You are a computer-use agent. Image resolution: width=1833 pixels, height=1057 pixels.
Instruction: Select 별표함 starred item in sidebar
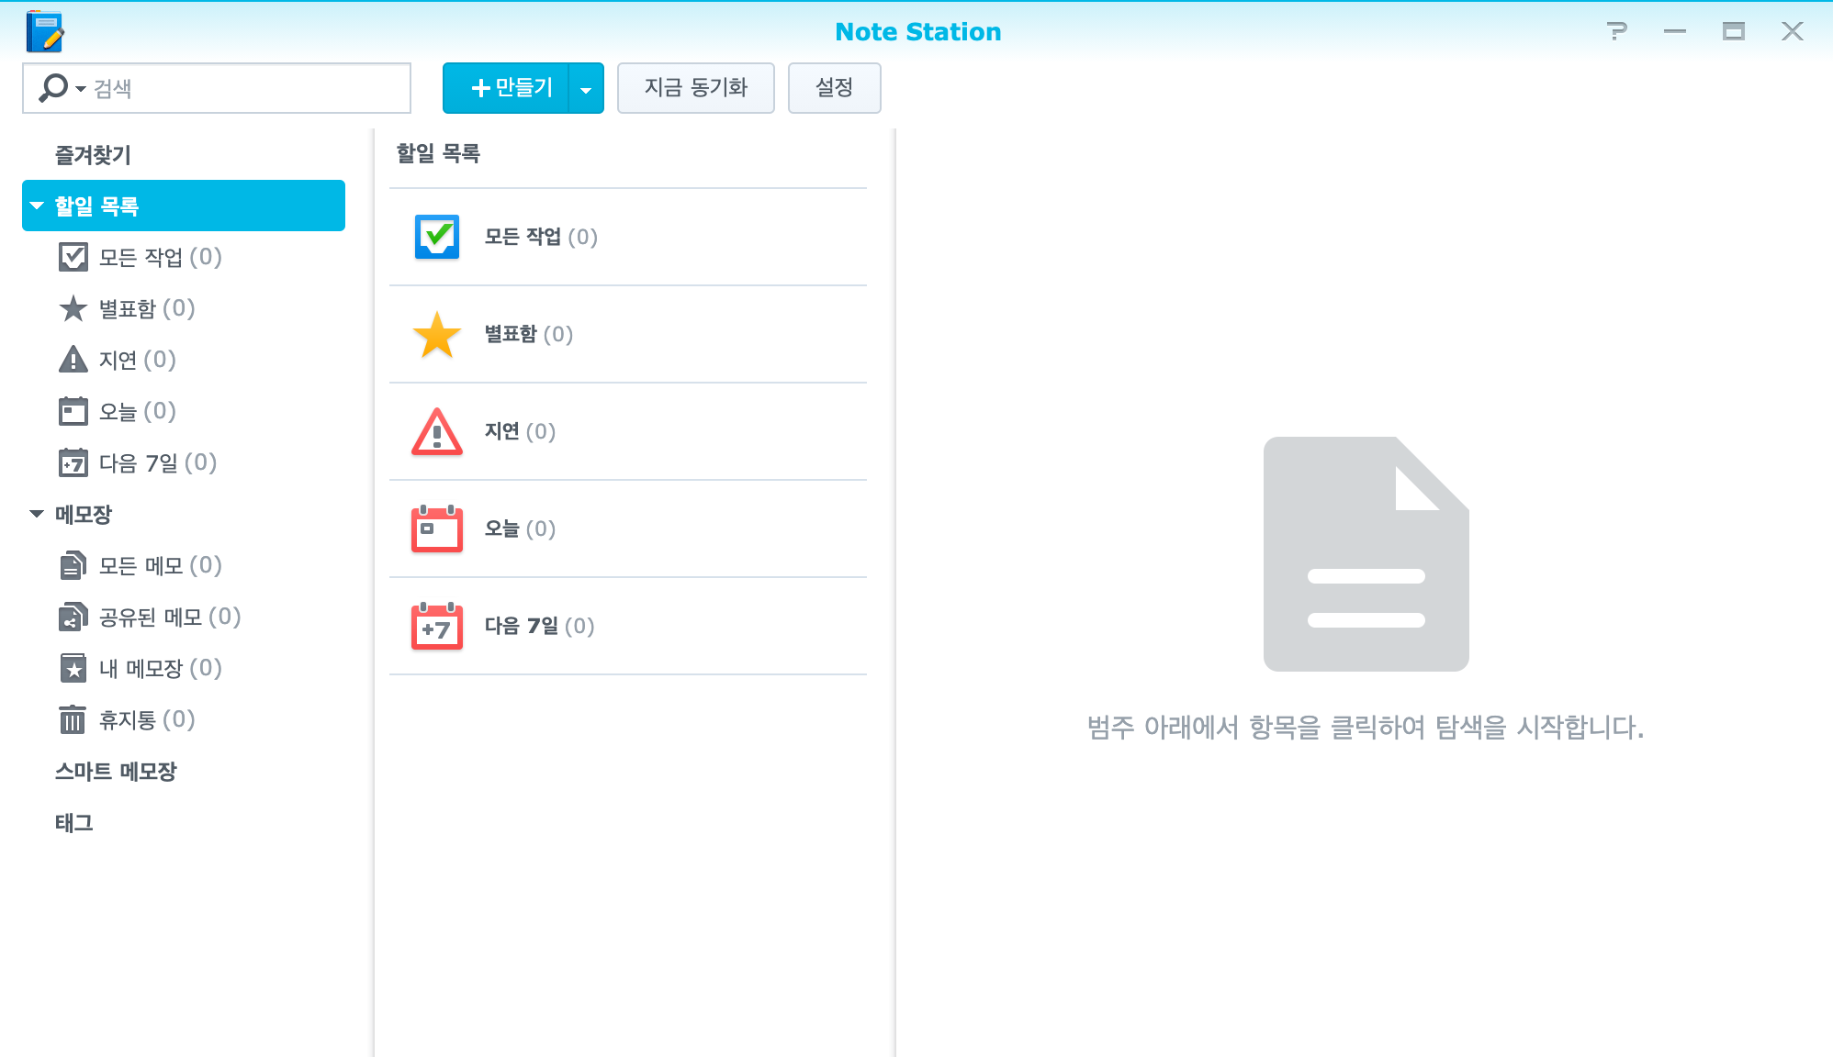click(146, 308)
